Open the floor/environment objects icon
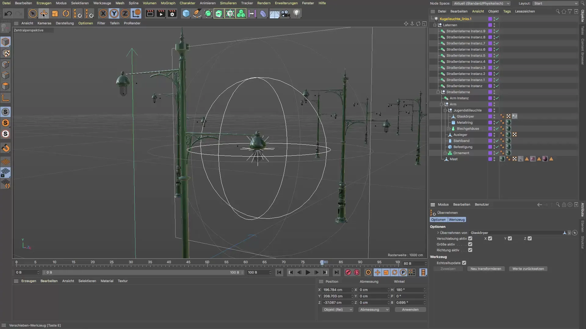Image resolution: width=586 pixels, height=329 pixels. [x=274, y=13]
